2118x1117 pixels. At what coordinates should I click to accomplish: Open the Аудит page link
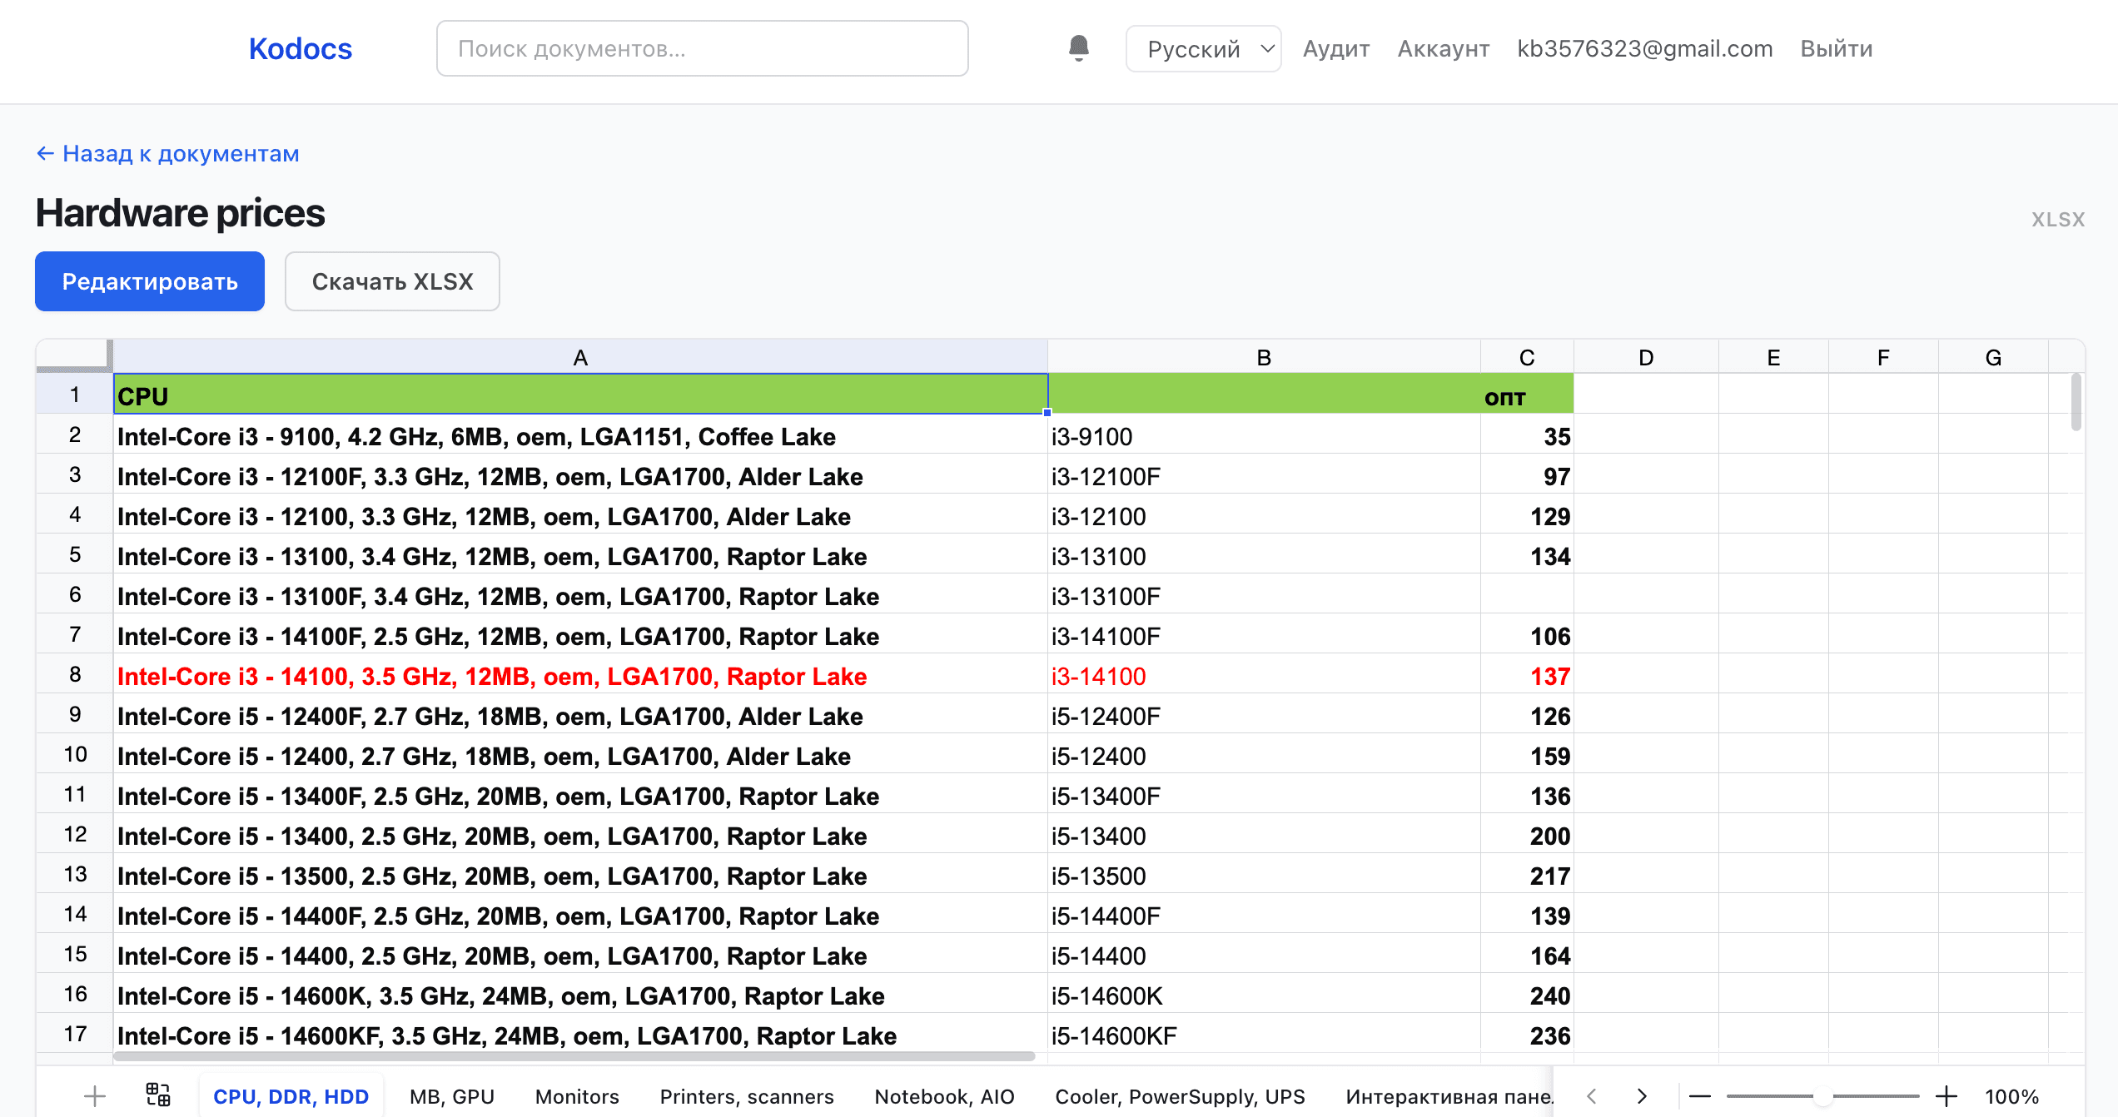pyautogui.click(x=1336, y=48)
